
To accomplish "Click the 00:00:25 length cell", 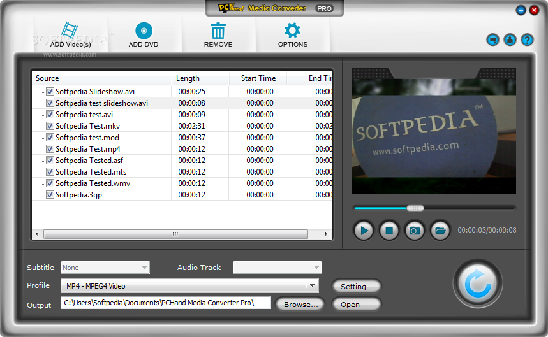I will 191,91.
